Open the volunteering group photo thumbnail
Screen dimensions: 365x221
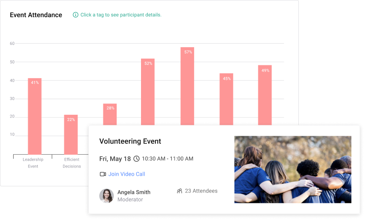[292, 169]
